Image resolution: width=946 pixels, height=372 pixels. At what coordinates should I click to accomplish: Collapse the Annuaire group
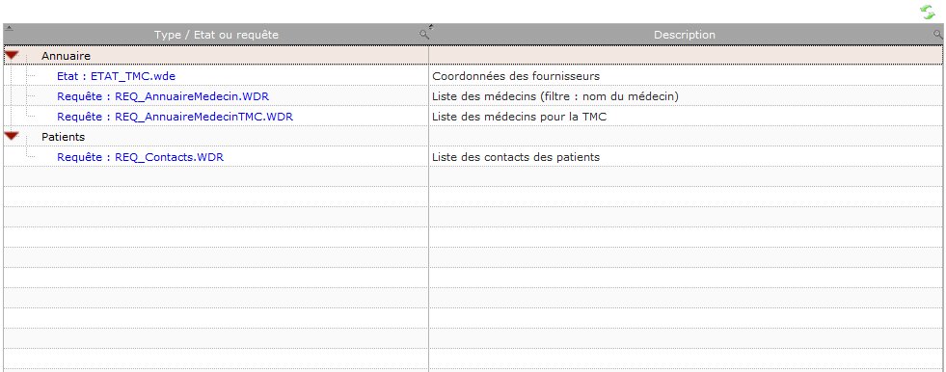click(12, 56)
